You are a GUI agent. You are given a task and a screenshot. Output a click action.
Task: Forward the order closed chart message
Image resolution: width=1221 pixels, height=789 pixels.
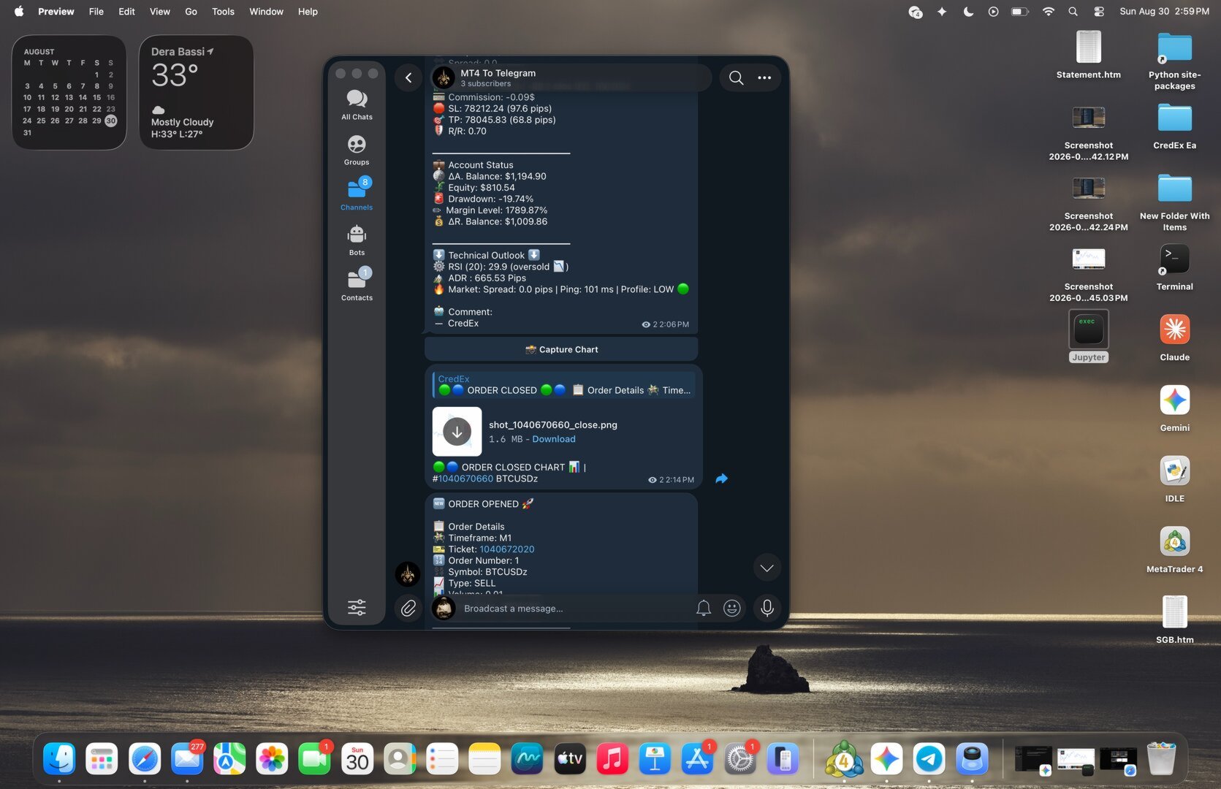tap(721, 479)
